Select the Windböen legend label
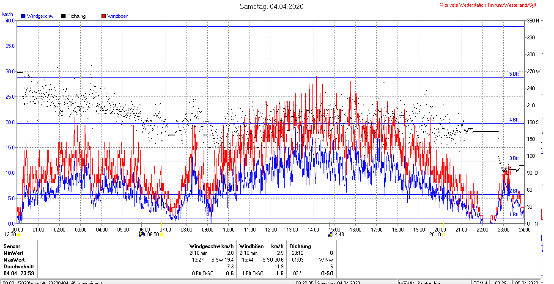Image resolution: width=554 pixels, height=284 pixels. (x=118, y=16)
